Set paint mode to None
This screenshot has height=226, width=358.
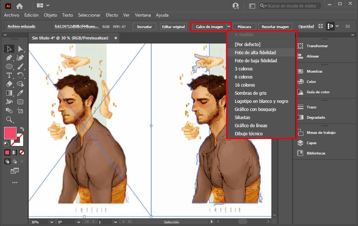point(22,152)
